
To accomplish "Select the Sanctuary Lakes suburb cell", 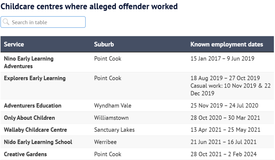I will coord(114,130).
